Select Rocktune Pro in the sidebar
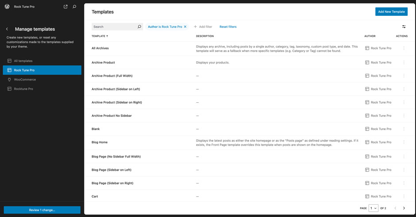Image resolution: width=416 pixels, height=217 pixels. point(23,89)
